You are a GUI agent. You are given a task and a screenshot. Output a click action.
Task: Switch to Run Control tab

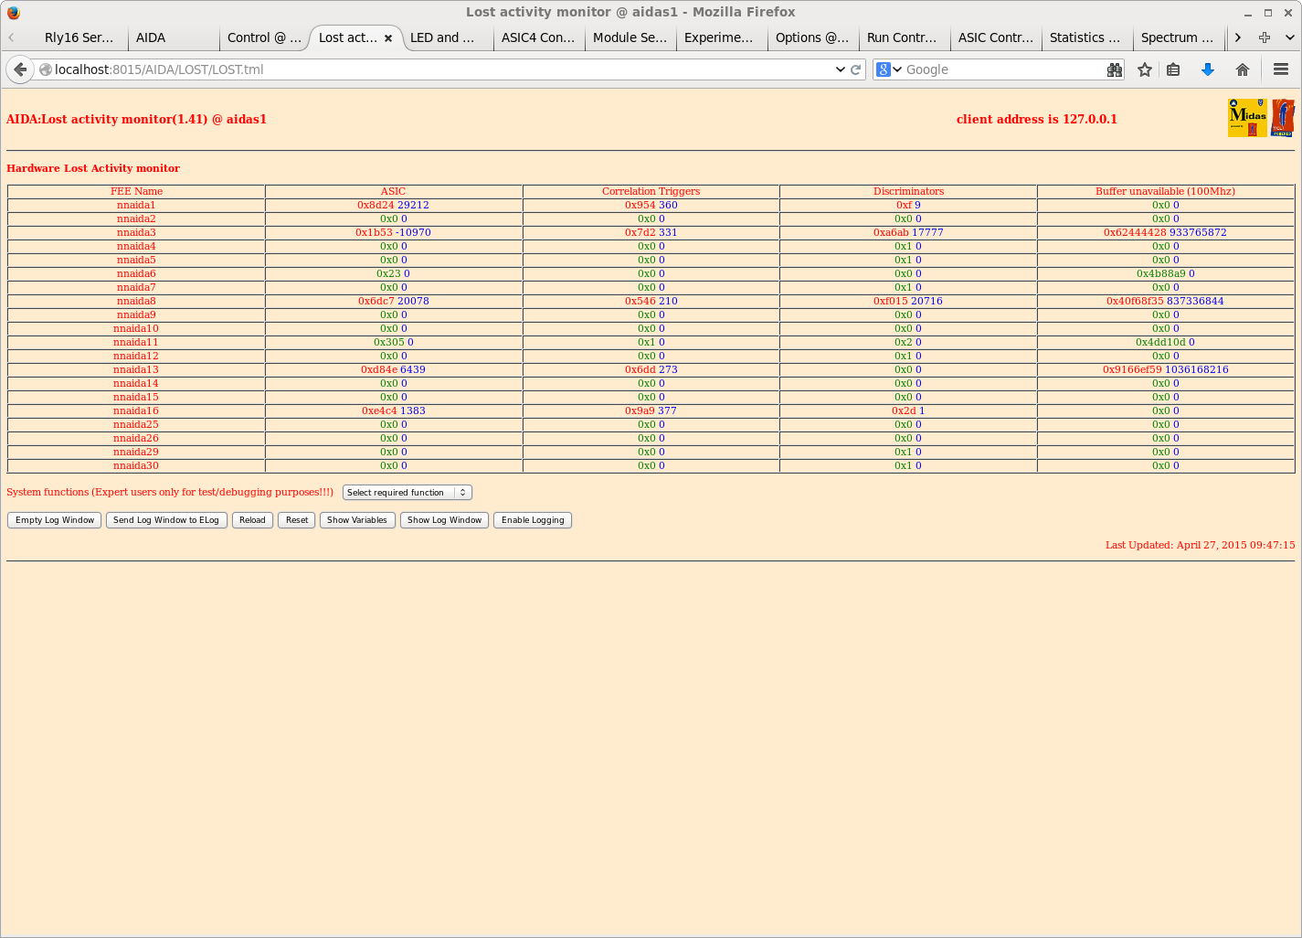[904, 37]
